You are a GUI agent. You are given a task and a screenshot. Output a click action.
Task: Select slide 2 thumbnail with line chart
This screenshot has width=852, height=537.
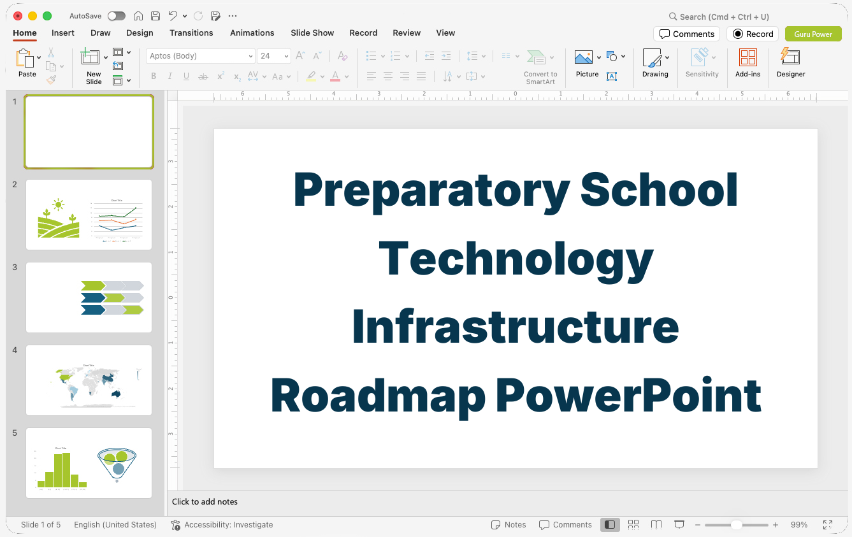pyautogui.click(x=89, y=215)
